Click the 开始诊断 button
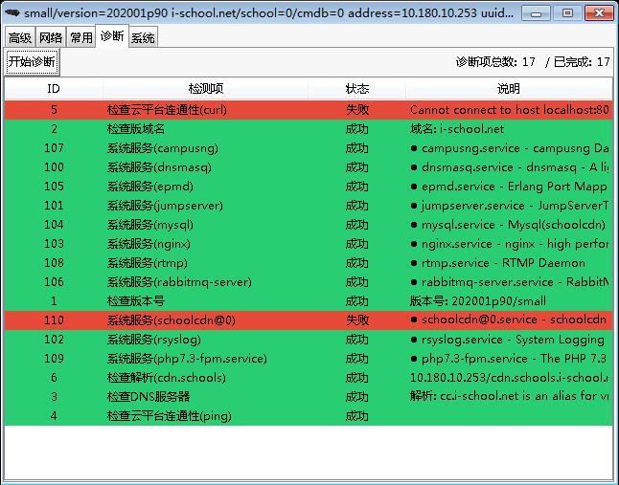Screen dimensions: 619x485 32,62
